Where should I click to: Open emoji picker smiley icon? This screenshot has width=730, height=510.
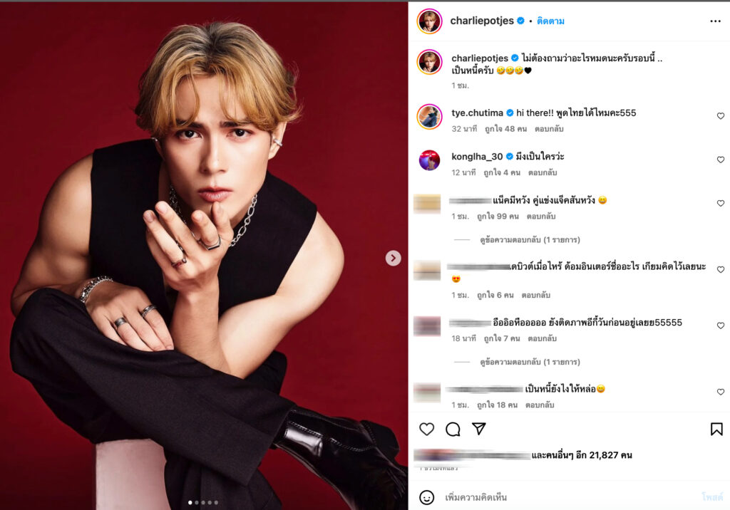426,497
